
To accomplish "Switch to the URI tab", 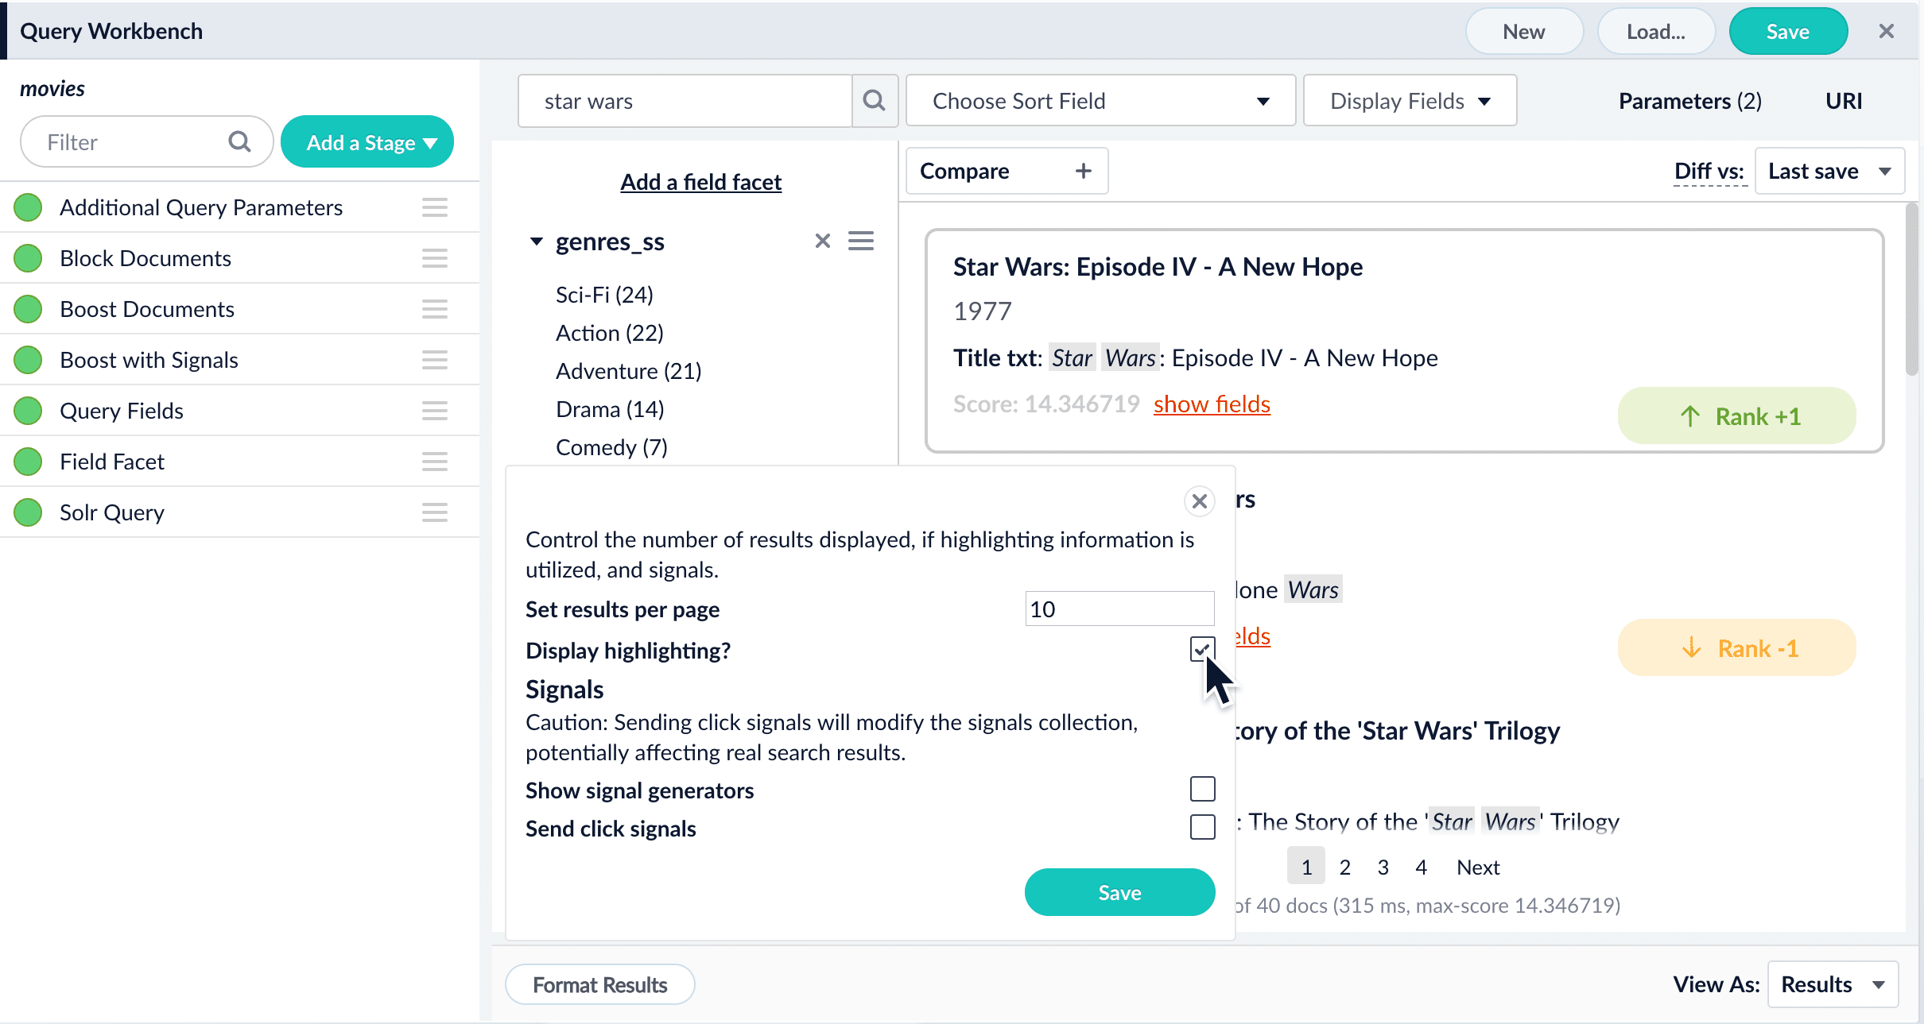I will coord(1843,101).
